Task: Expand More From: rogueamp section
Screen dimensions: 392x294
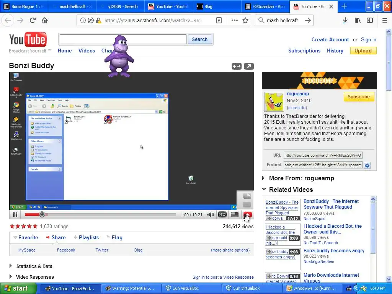Action: coord(263,178)
